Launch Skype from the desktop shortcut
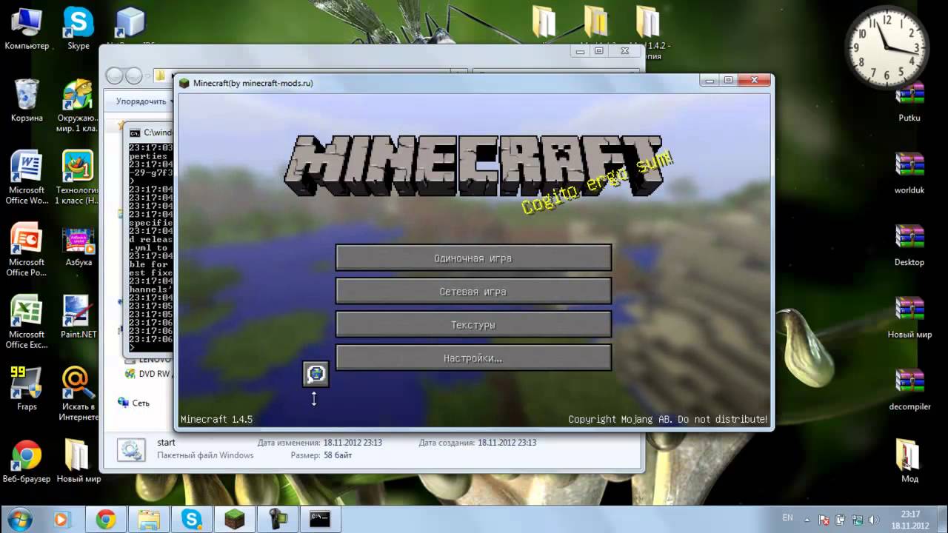Image resolution: width=948 pixels, height=533 pixels. coord(79,30)
